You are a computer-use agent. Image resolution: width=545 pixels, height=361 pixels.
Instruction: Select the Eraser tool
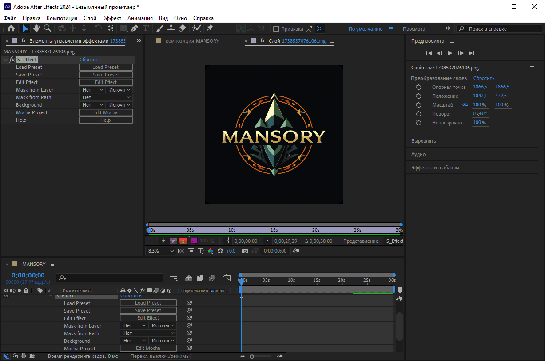point(182,28)
